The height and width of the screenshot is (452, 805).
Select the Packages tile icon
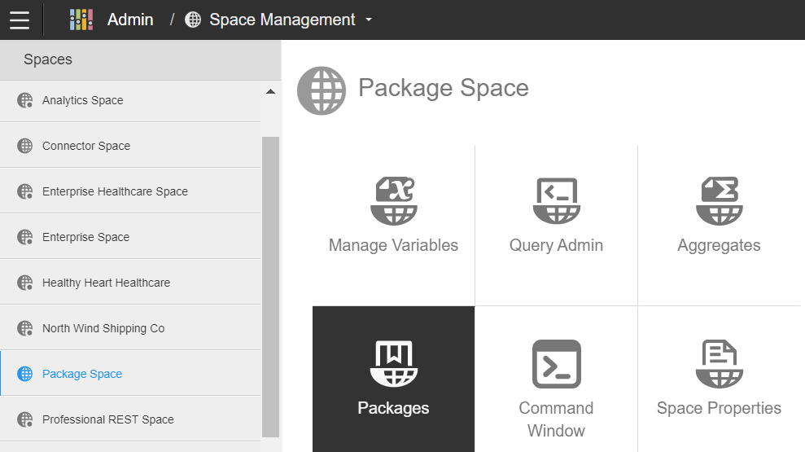coord(394,364)
